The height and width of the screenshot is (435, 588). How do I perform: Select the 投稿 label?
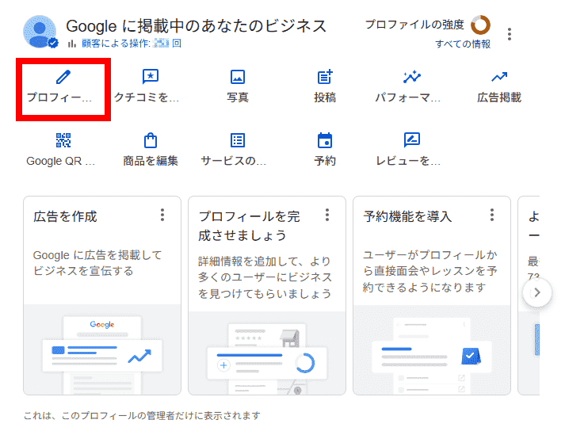tap(325, 97)
